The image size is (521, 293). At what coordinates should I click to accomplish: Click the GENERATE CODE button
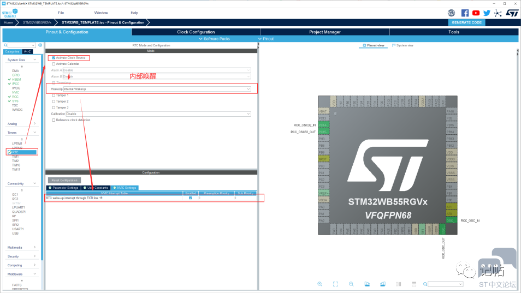pyautogui.click(x=467, y=22)
